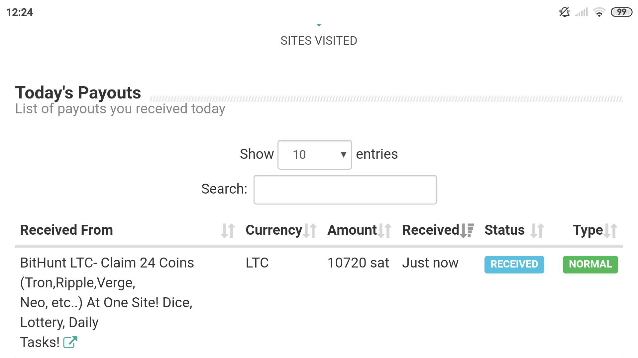This screenshot has width=638, height=358.
Task: Click the external link icon after Tasks!
Action: [x=70, y=342]
